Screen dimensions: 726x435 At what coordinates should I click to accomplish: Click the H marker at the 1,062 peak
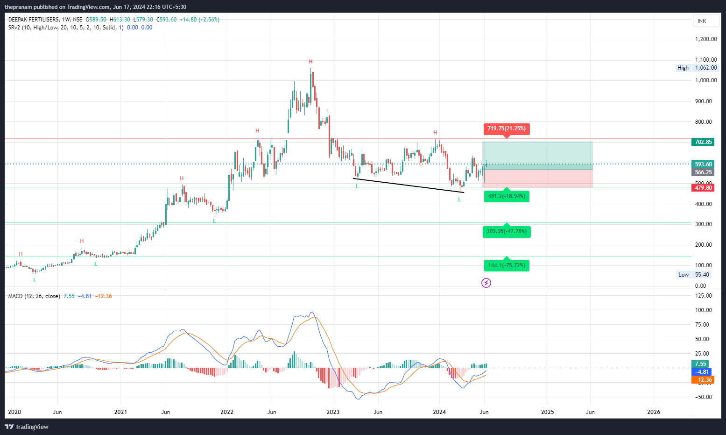coord(310,62)
